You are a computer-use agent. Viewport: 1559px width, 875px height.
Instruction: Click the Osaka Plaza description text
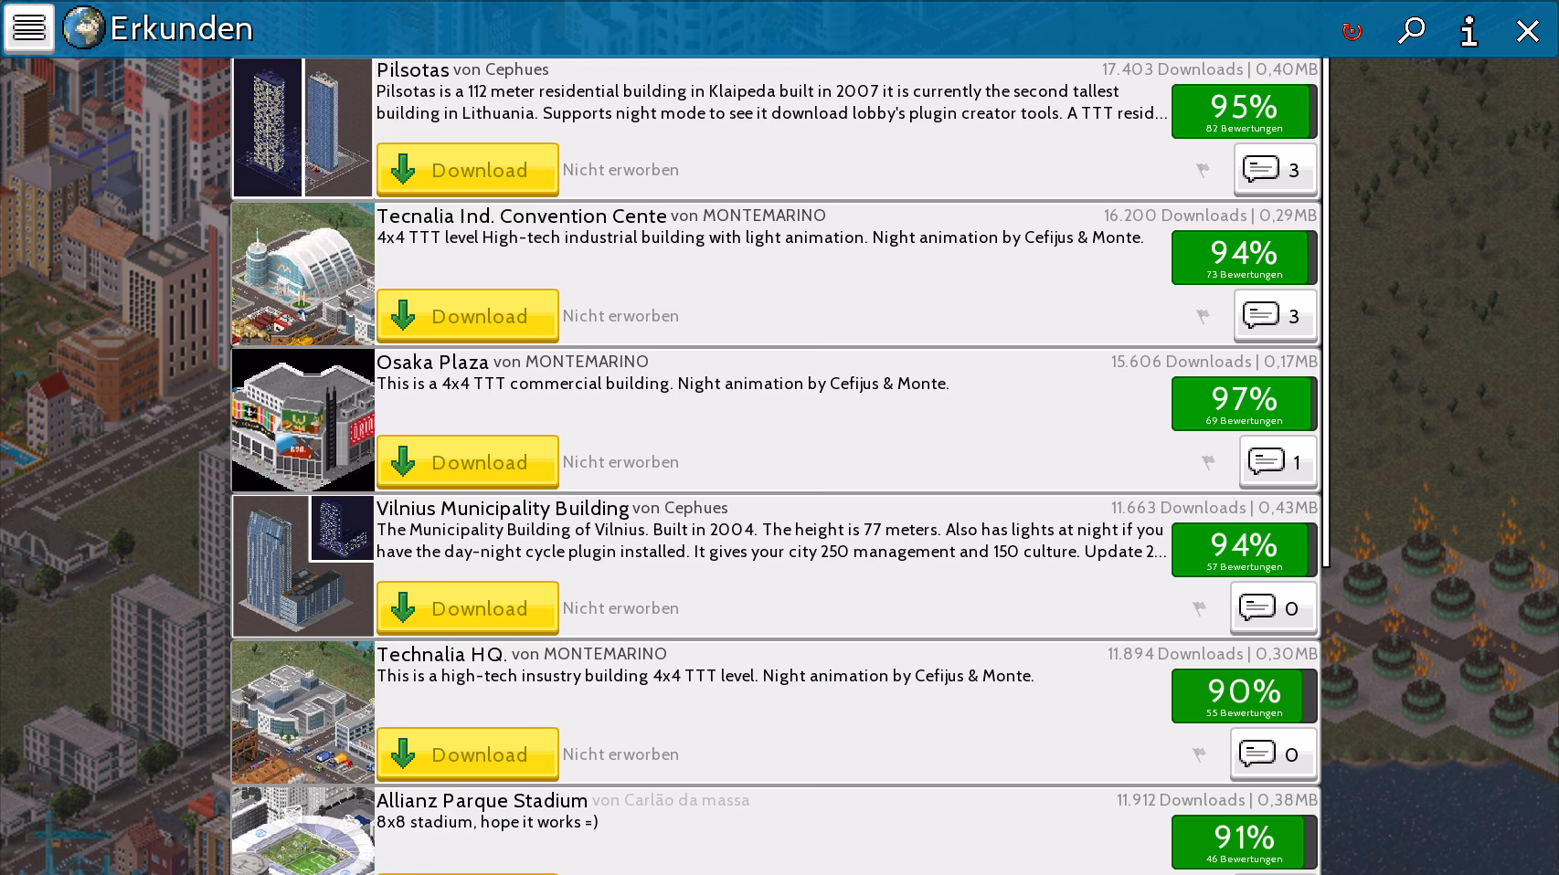(663, 384)
